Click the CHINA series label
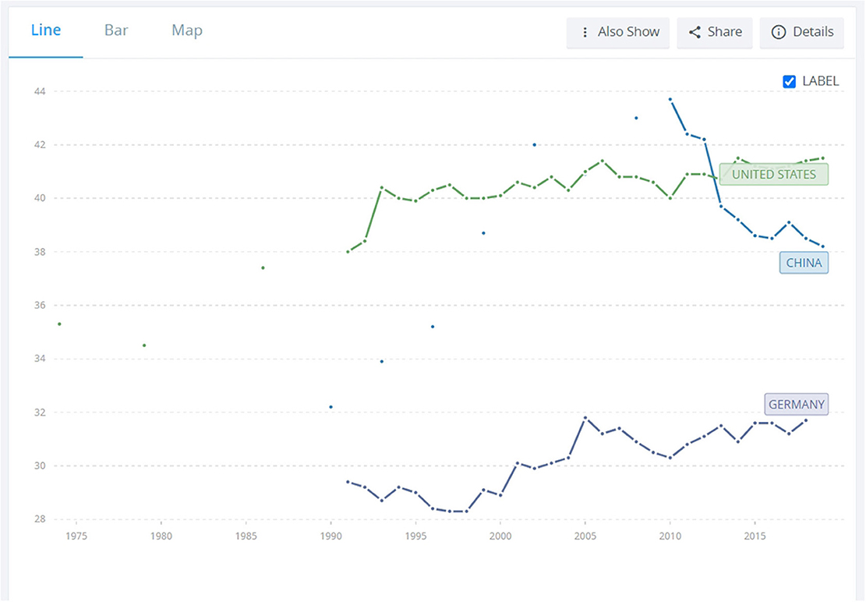Image resolution: width=866 pixels, height=602 pixels. coord(804,263)
